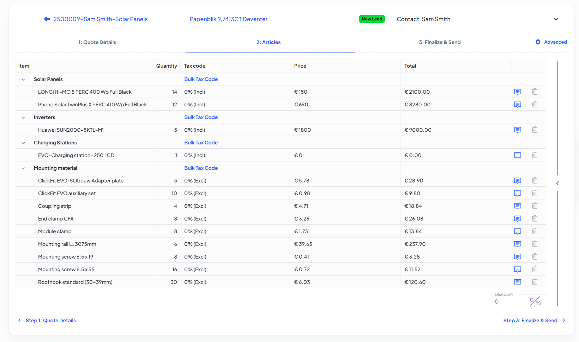Open comment for LONGi Hi-MO 5 PERC row
The width and height of the screenshot is (579, 342).
pyautogui.click(x=517, y=92)
